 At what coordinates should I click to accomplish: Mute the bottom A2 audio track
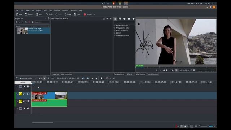[28, 109]
